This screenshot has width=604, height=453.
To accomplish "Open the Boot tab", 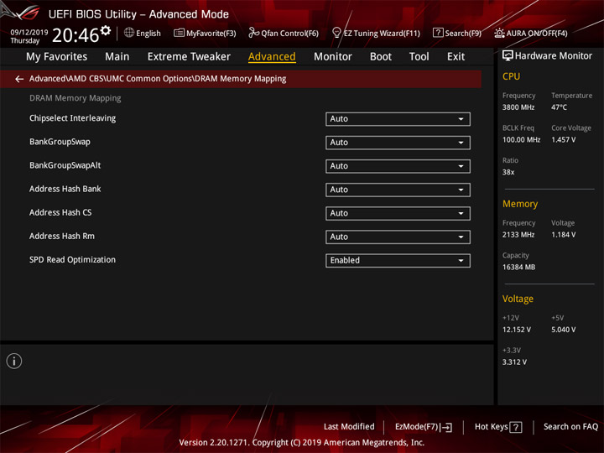I will [x=381, y=57].
